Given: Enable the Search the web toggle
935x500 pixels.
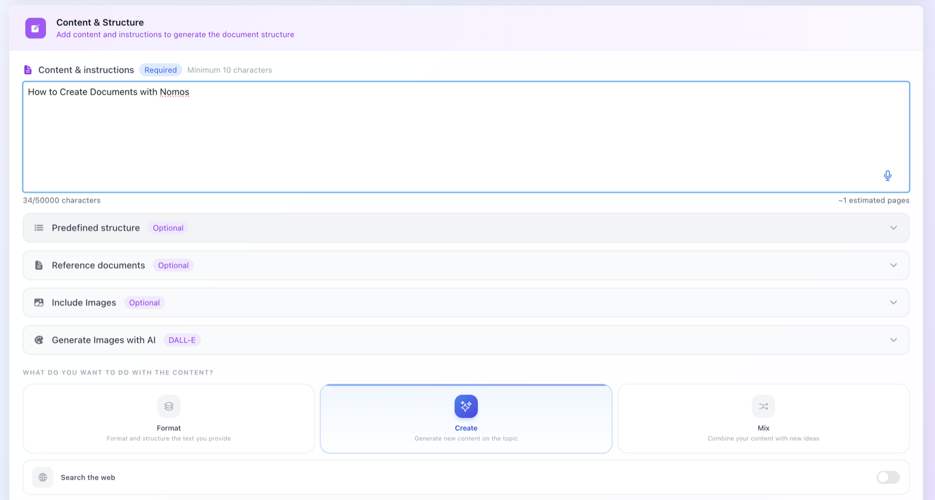Looking at the screenshot, I should coord(888,477).
